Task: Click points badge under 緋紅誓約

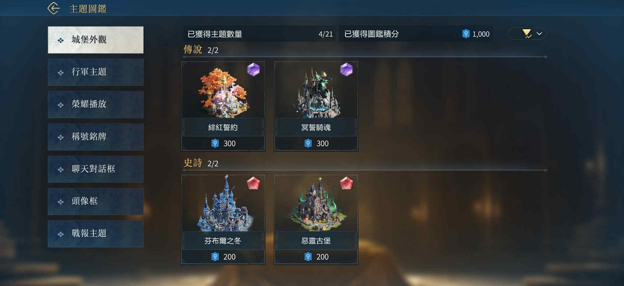Action: 215,144
